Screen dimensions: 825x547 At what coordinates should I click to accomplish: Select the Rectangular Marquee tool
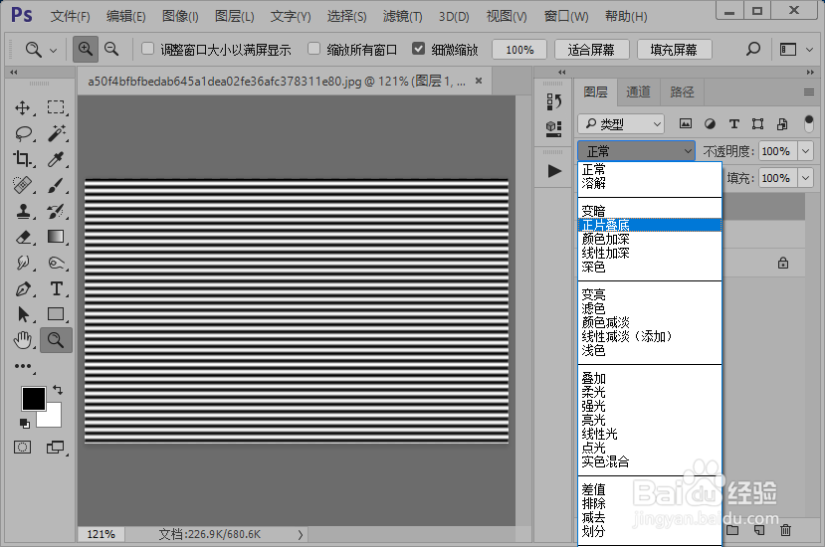click(56, 107)
